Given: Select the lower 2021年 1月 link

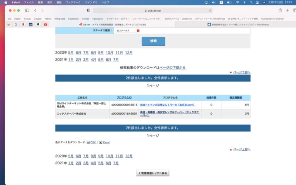Looking at the screenshot, I should click(71, 163).
